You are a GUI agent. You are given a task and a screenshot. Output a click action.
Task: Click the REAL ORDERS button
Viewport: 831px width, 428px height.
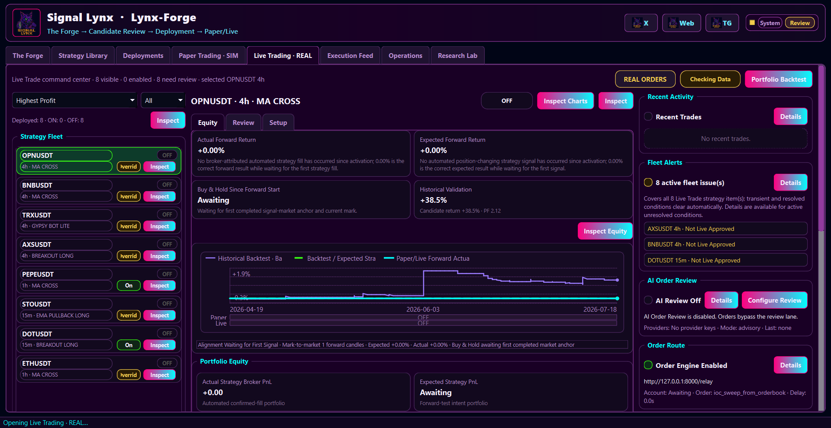[x=645, y=79]
